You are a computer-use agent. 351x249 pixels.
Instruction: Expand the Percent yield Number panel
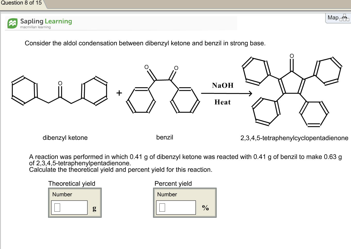185,202
